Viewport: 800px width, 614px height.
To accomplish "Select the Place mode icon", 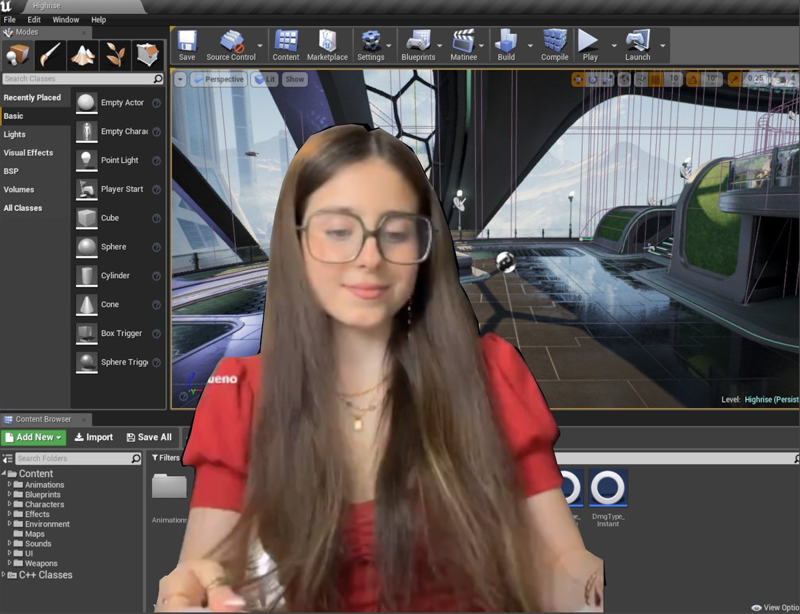I will (x=18, y=55).
